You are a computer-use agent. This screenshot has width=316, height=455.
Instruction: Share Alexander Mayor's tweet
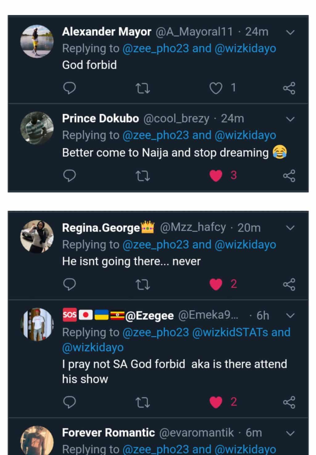[289, 89]
